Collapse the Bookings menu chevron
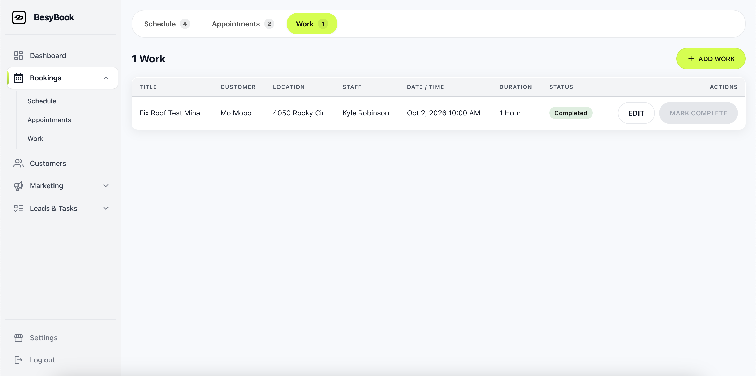This screenshot has height=376, width=756. 106,78
